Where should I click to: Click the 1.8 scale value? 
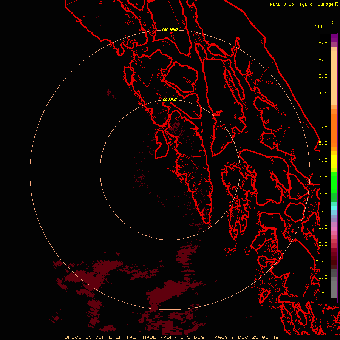323,210
